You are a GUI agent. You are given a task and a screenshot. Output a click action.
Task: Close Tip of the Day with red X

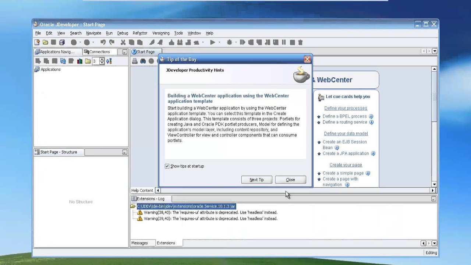coord(307,59)
